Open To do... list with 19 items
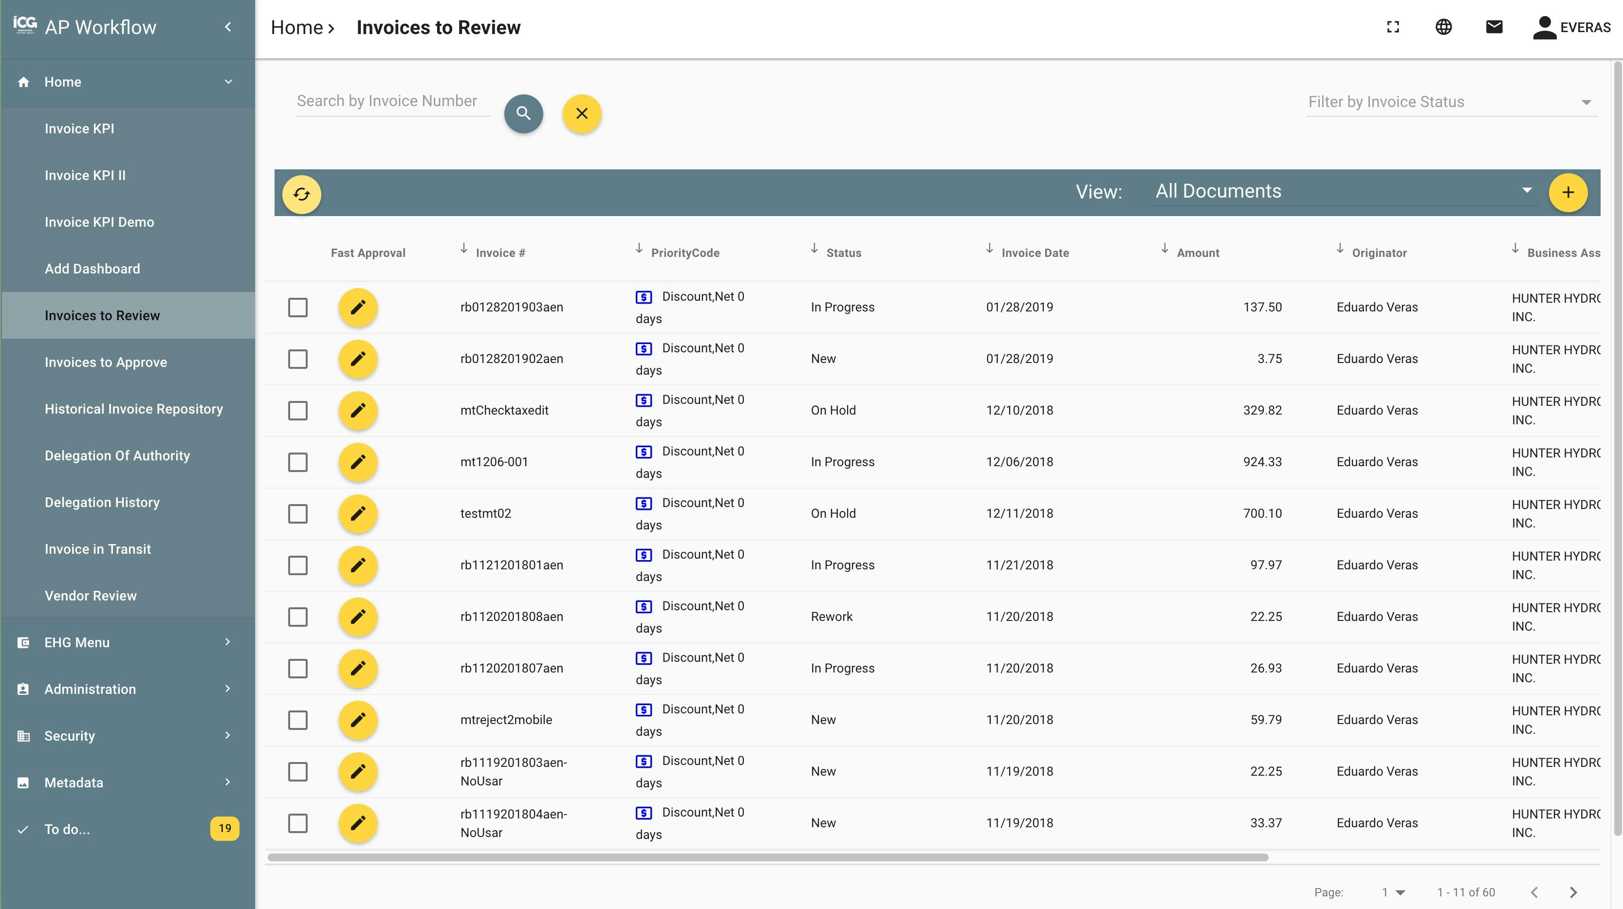This screenshot has height=909, width=1623. [128, 829]
